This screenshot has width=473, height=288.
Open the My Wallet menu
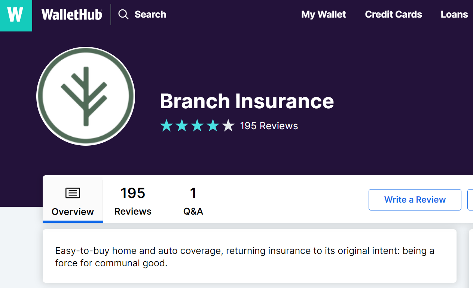pos(323,14)
